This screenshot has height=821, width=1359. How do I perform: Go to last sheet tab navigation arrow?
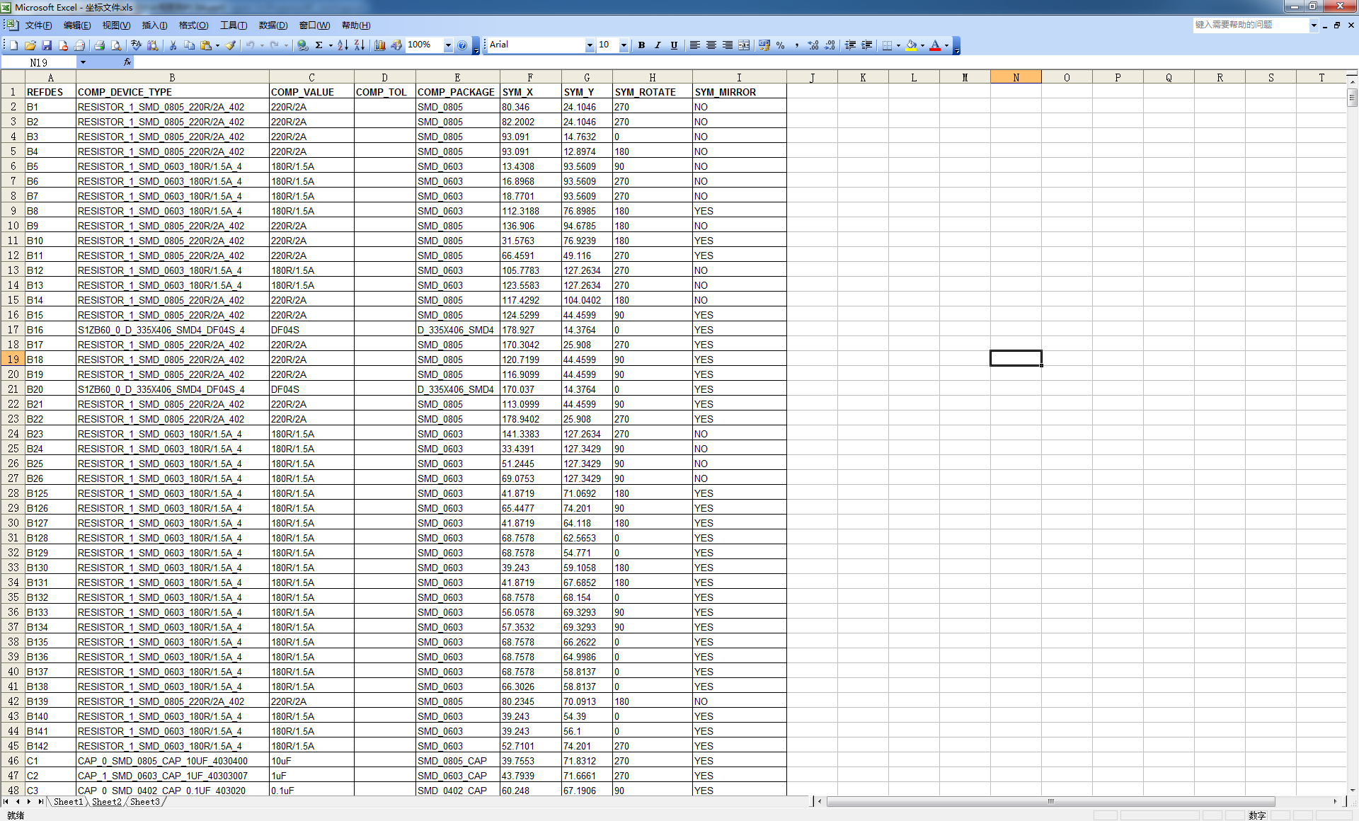tap(40, 802)
